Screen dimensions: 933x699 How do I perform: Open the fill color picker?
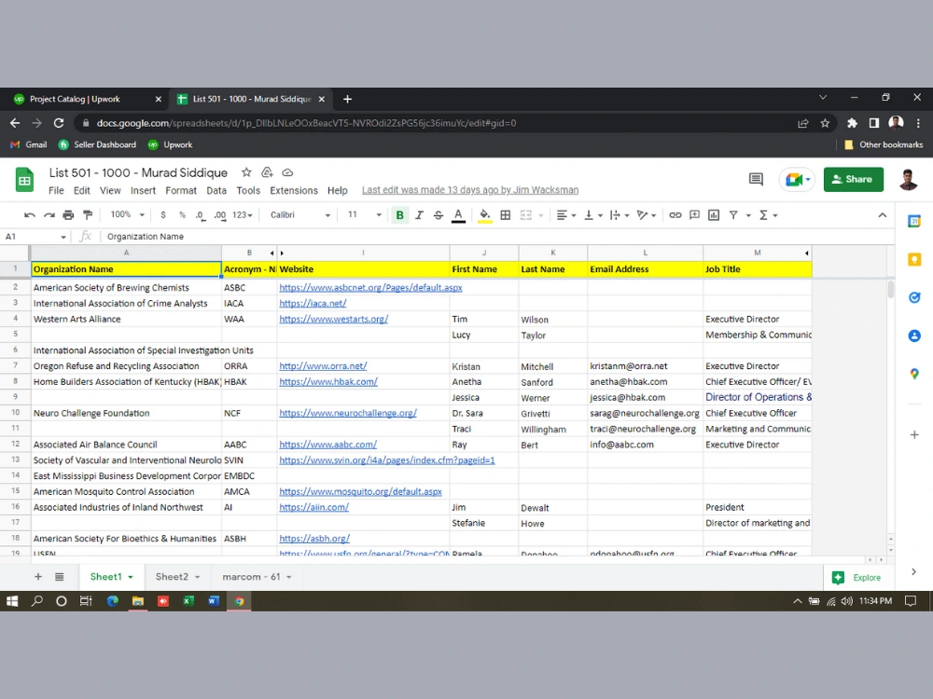click(485, 215)
